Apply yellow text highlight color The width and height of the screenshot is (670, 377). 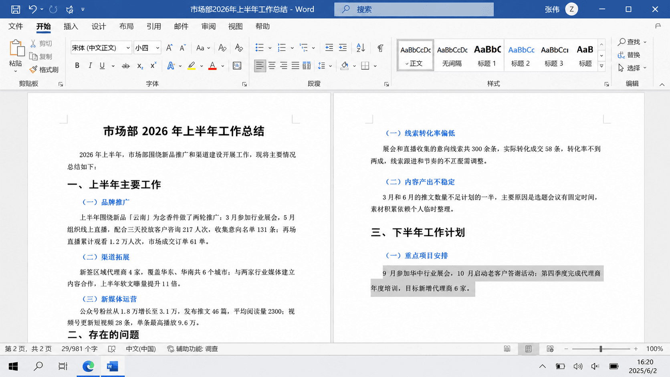192,66
